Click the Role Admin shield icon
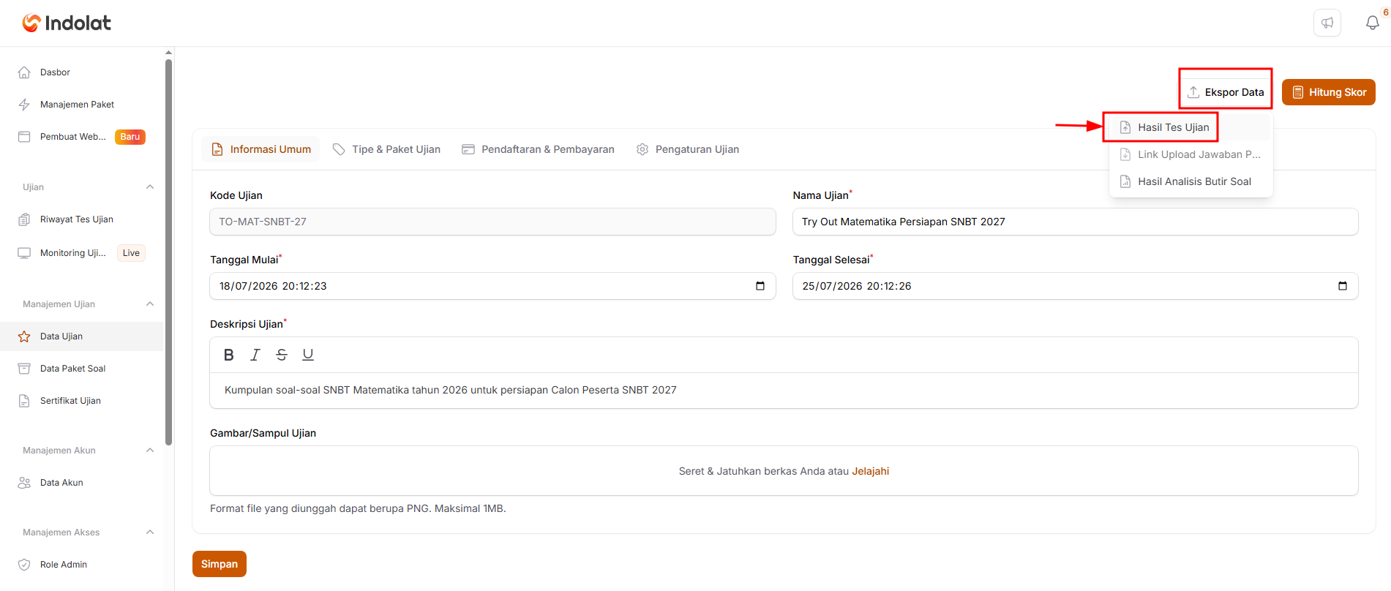Viewport: 1391px width, 591px height. point(24,565)
